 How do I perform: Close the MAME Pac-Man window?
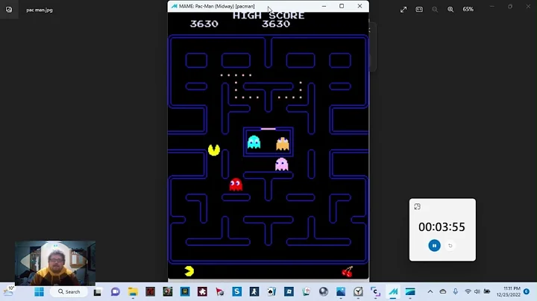(359, 6)
